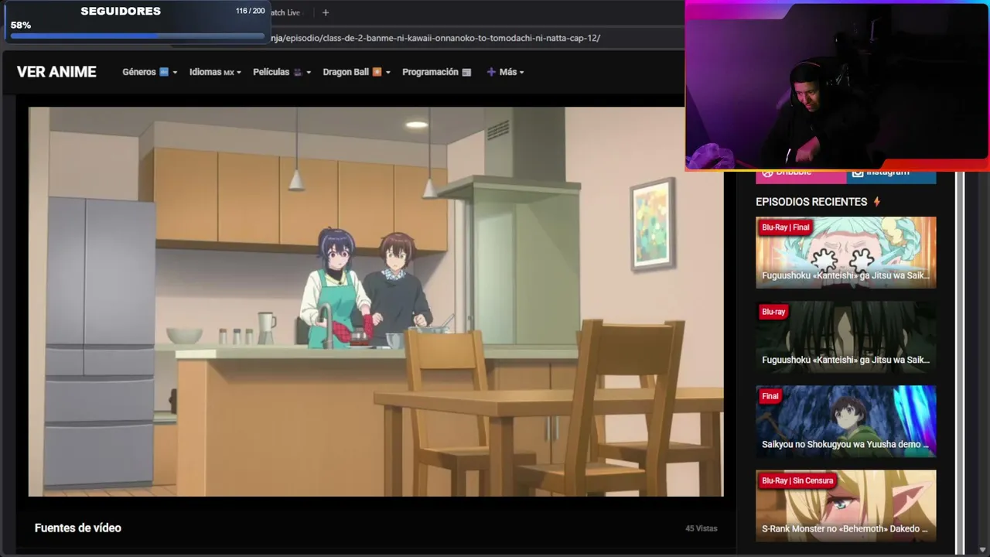
Task: Open the S-Rank Monster Behemoth episode thumbnail
Action: 845,506
